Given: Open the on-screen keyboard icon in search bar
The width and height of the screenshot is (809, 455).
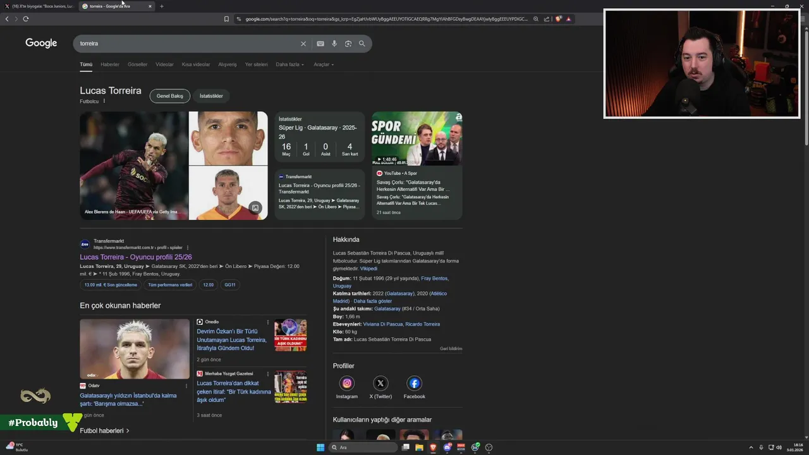Looking at the screenshot, I should 320,44.
